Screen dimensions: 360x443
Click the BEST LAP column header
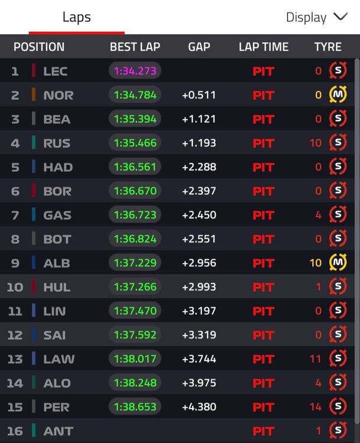coord(135,47)
